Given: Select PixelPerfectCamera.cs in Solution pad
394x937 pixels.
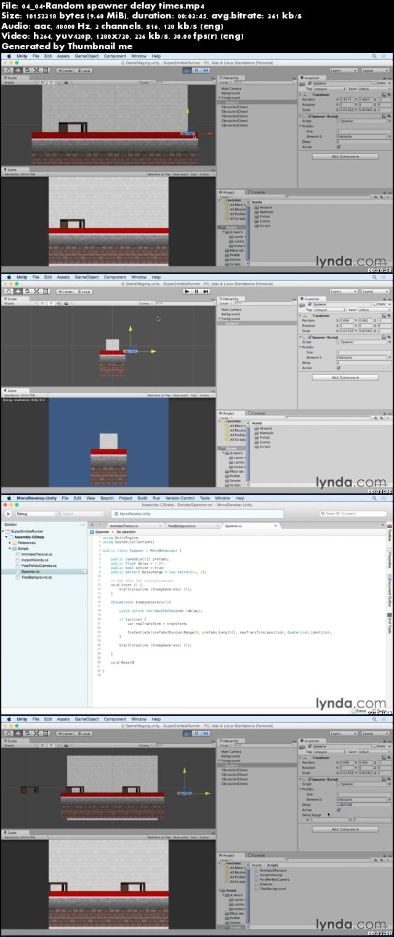Looking at the screenshot, I should coord(40,565).
